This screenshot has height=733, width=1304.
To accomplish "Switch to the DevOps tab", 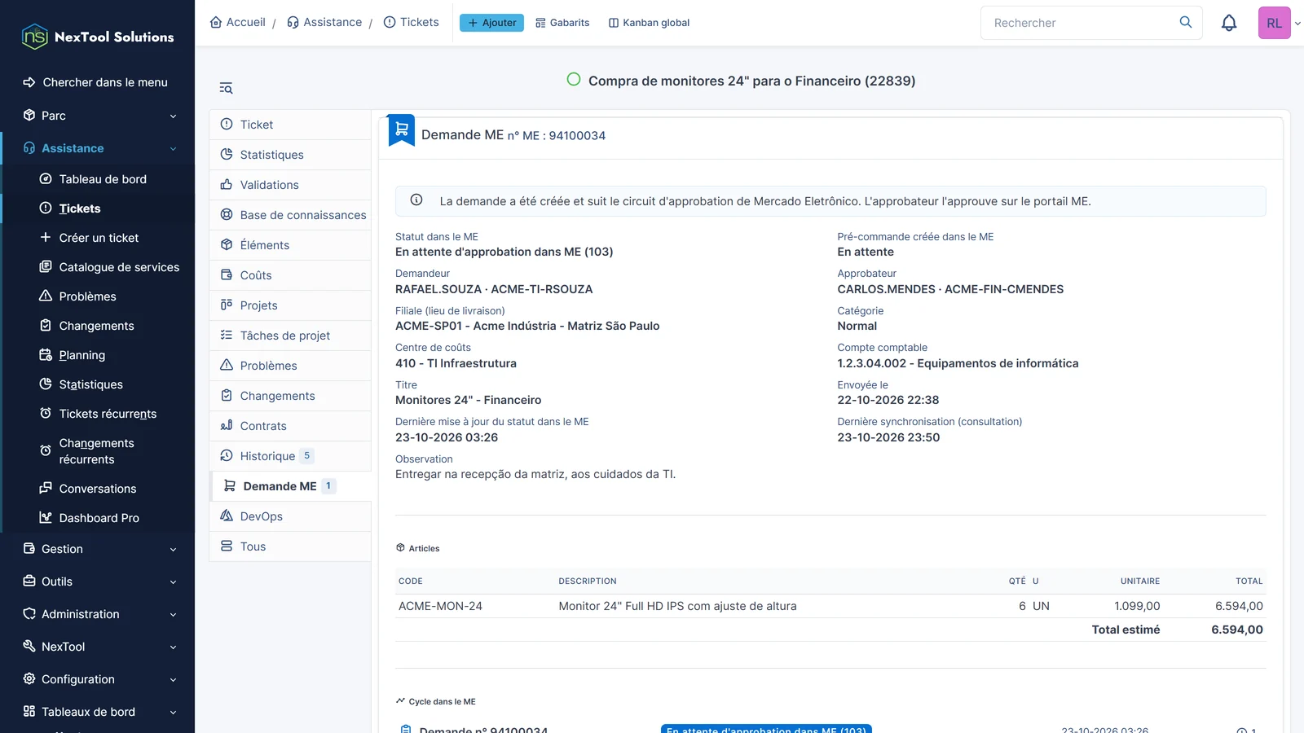I will pyautogui.click(x=290, y=516).
